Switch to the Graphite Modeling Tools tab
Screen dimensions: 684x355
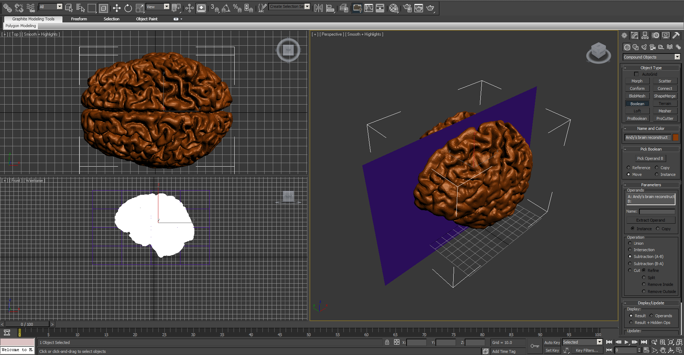[x=33, y=19]
